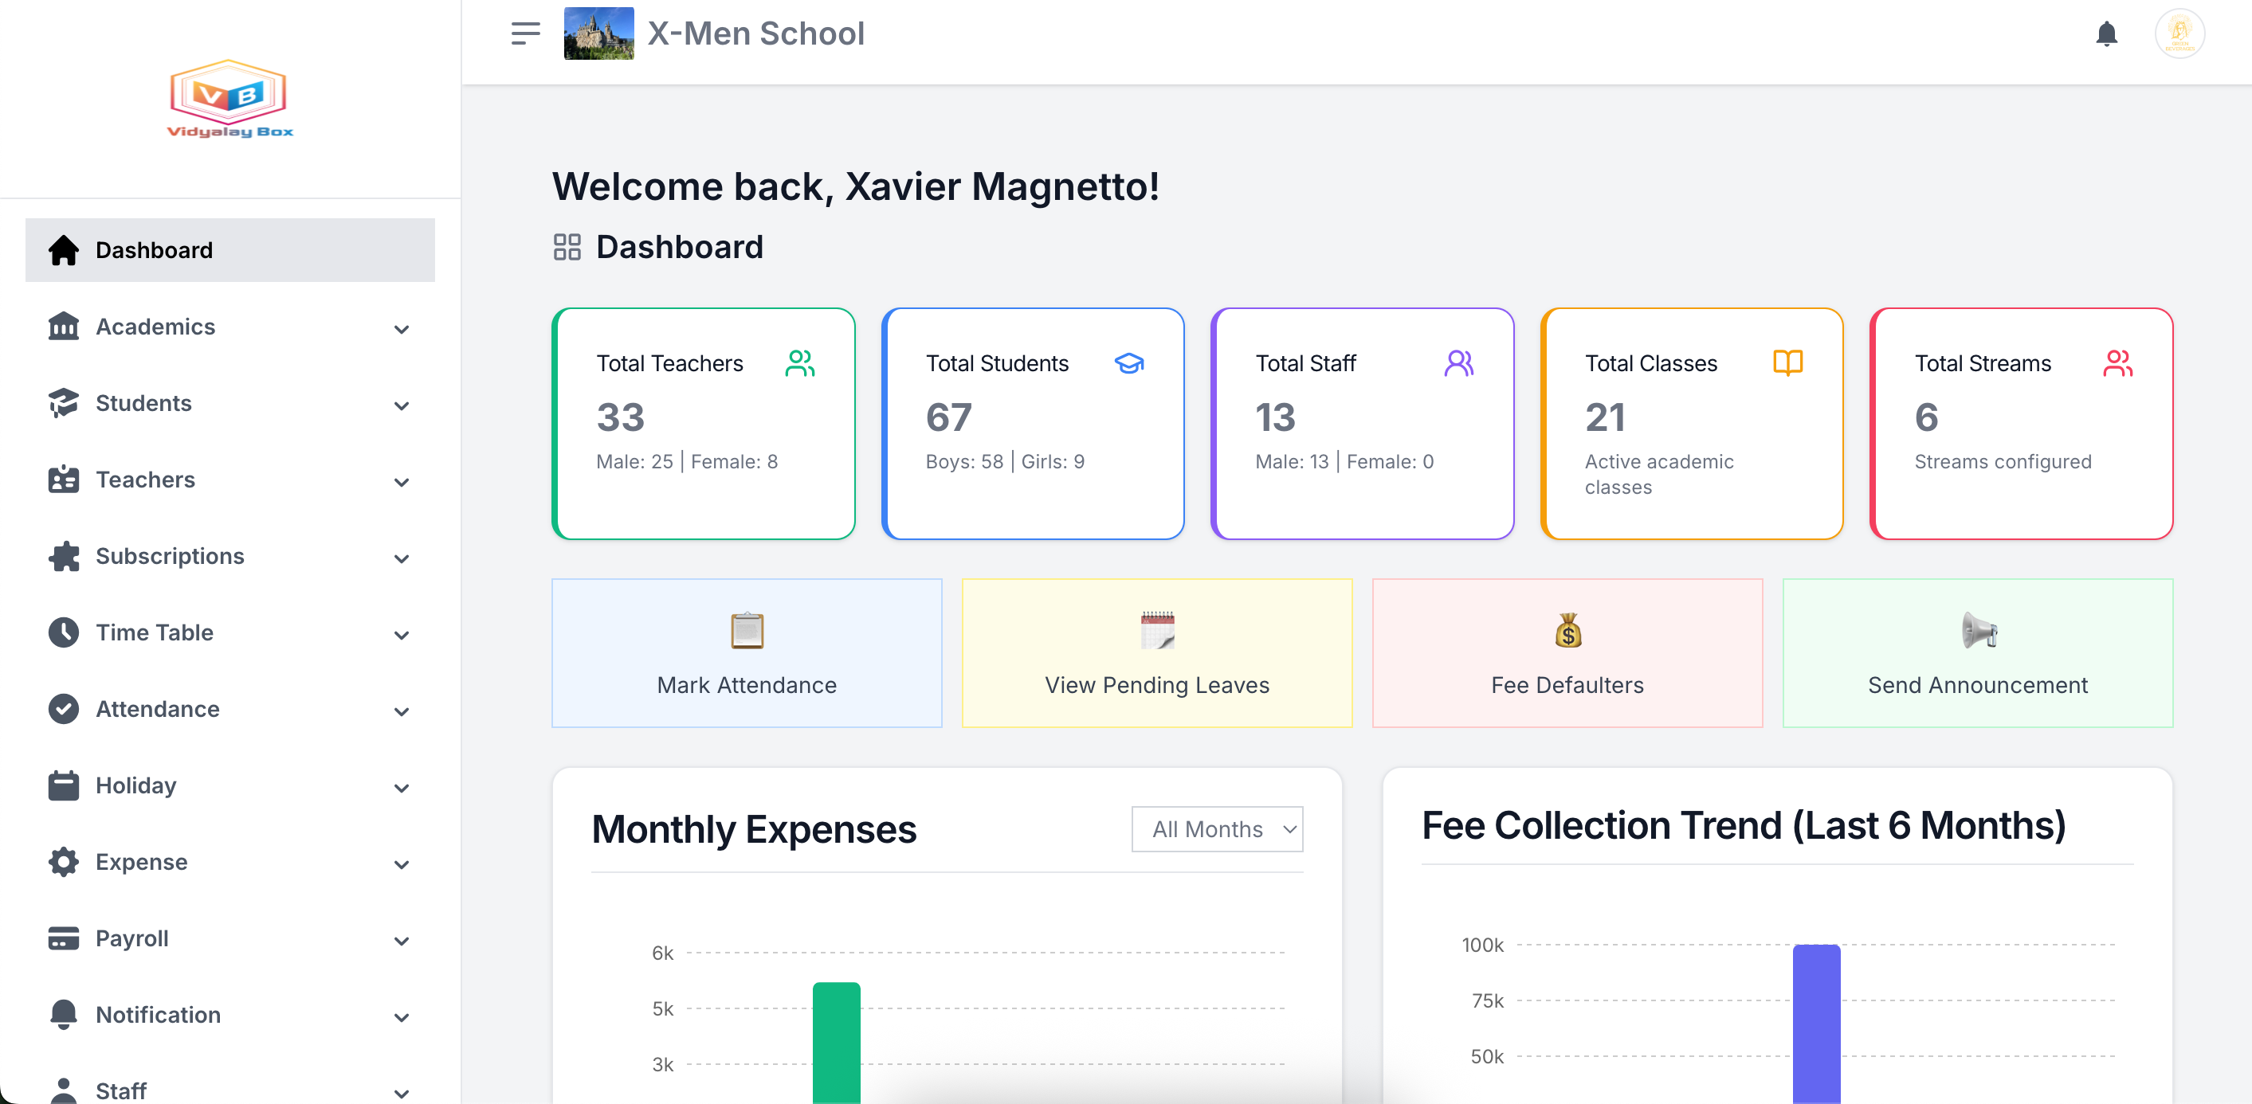This screenshot has width=2252, height=1104.
Task: Click the Total Teachers people icon
Action: click(x=800, y=362)
